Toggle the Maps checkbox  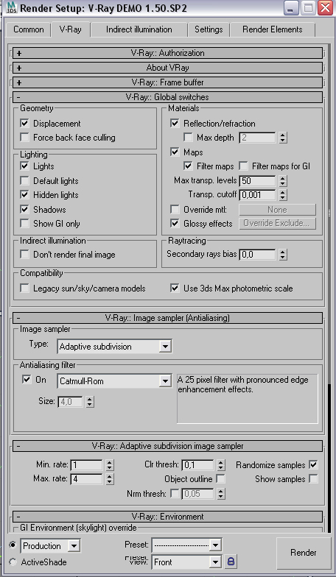coord(175,152)
